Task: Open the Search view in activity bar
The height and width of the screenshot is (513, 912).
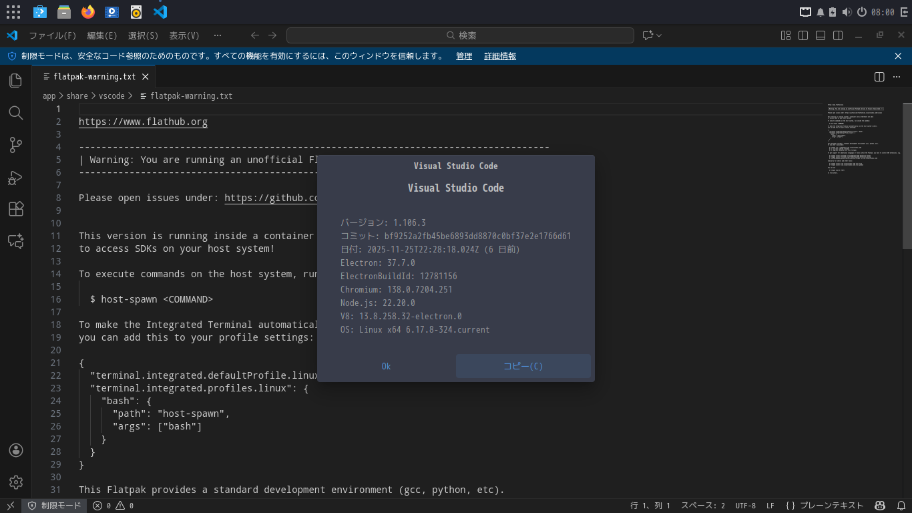Action: click(x=16, y=113)
